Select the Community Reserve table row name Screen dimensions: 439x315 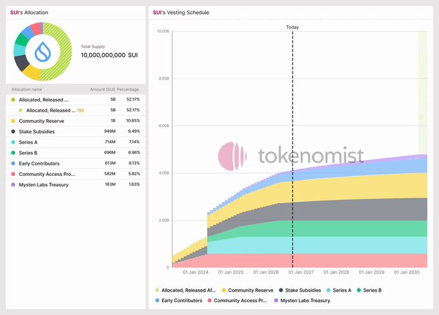41,121
